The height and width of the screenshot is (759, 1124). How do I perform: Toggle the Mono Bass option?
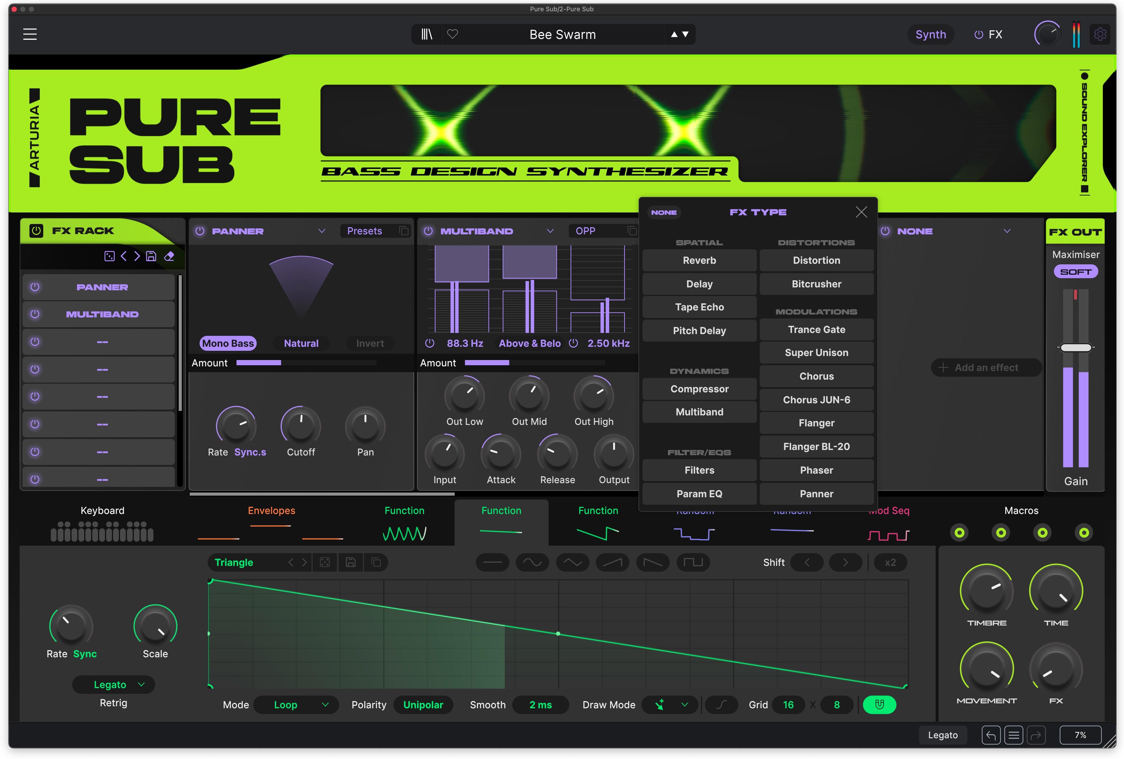[228, 343]
